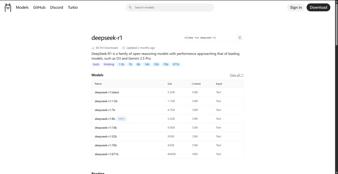The height and width of the screenshot is (174, 338).
Task: Click the 404GB size cell
Action: (x=172, y=154)
